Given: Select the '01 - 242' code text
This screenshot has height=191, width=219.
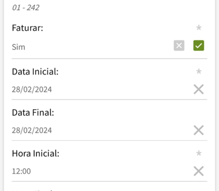Looking at the screenshot, I should click(26, 8).
